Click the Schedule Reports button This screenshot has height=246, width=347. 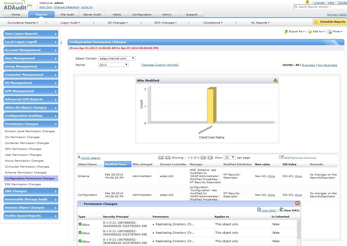[x=330, y=22]
